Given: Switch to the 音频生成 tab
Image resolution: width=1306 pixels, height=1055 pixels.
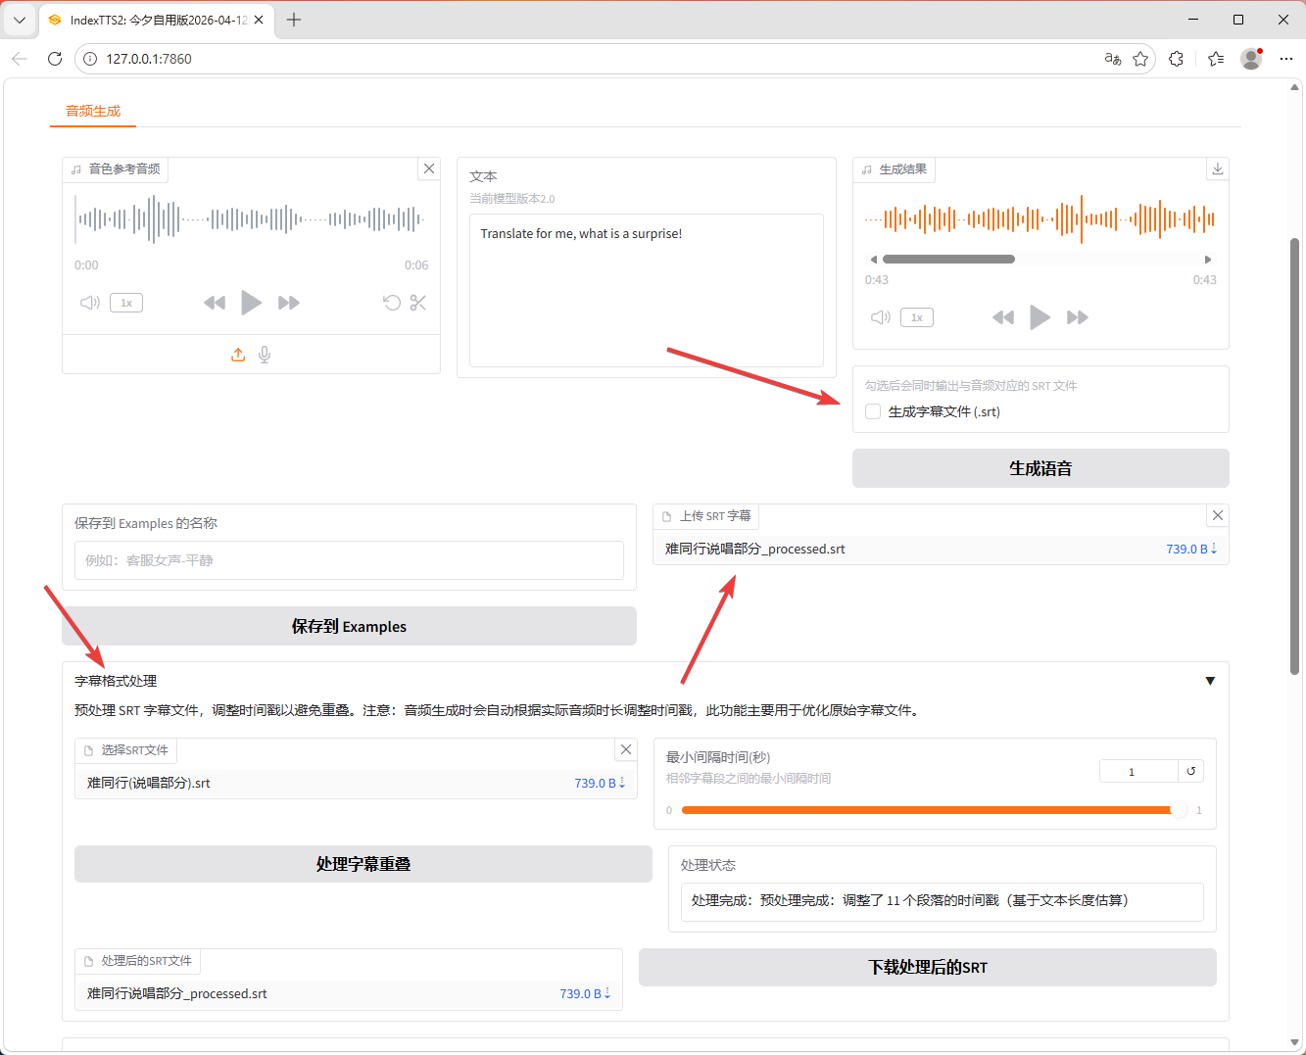Looking at the screenshot, I should tap(92, 112).
